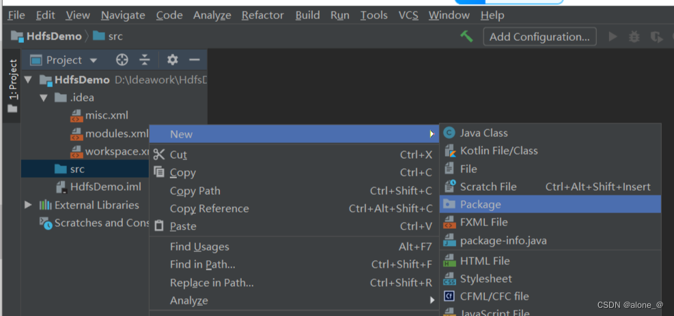Hide the Project panel with minimize dash
674x316 pixels.
click(195, 60)
